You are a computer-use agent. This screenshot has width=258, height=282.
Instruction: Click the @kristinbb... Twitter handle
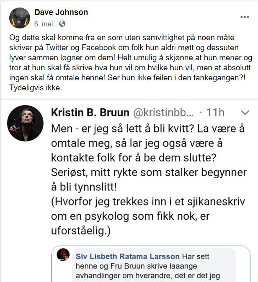click(163, 113)
